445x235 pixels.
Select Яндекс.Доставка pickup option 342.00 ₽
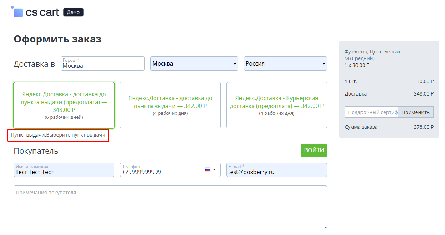(170, 105)
